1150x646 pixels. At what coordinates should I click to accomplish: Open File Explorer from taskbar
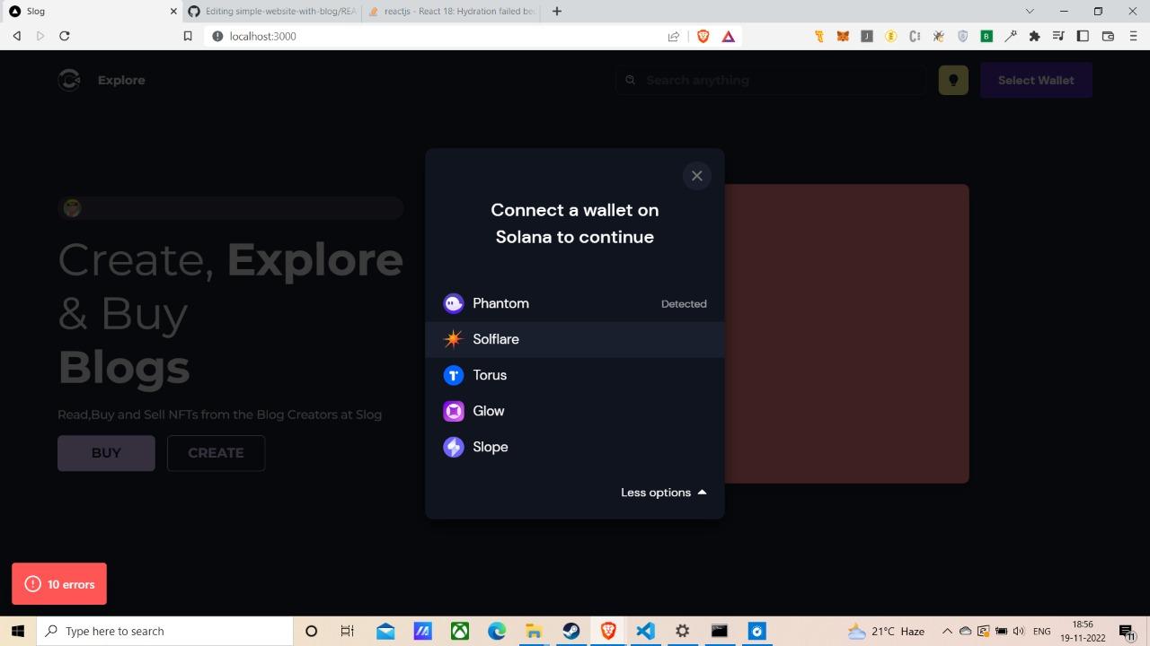pyautogui.click(x=534, y=631)
